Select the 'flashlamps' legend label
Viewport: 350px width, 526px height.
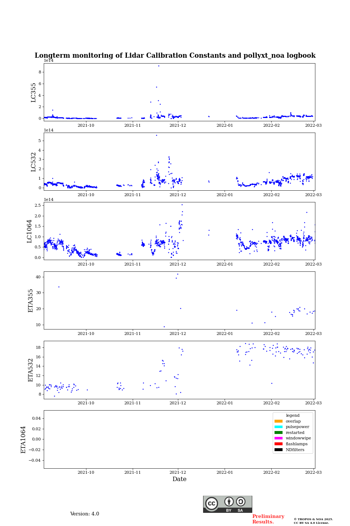(297, 444)
